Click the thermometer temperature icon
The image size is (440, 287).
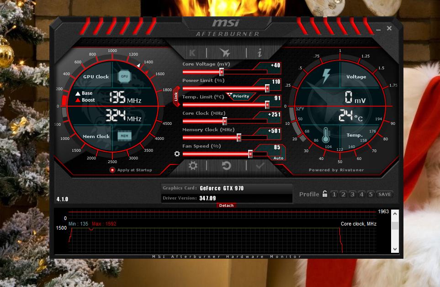tap(326, 135)
